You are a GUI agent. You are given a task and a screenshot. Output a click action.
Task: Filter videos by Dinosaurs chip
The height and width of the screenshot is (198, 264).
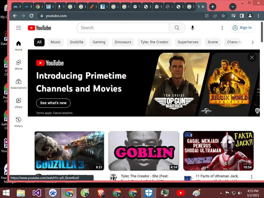[123, 42]
